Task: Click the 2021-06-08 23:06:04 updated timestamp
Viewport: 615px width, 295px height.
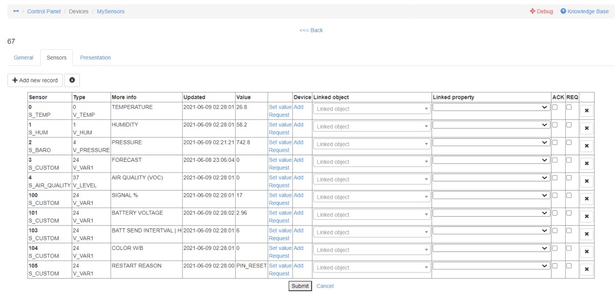Action: 209,160
